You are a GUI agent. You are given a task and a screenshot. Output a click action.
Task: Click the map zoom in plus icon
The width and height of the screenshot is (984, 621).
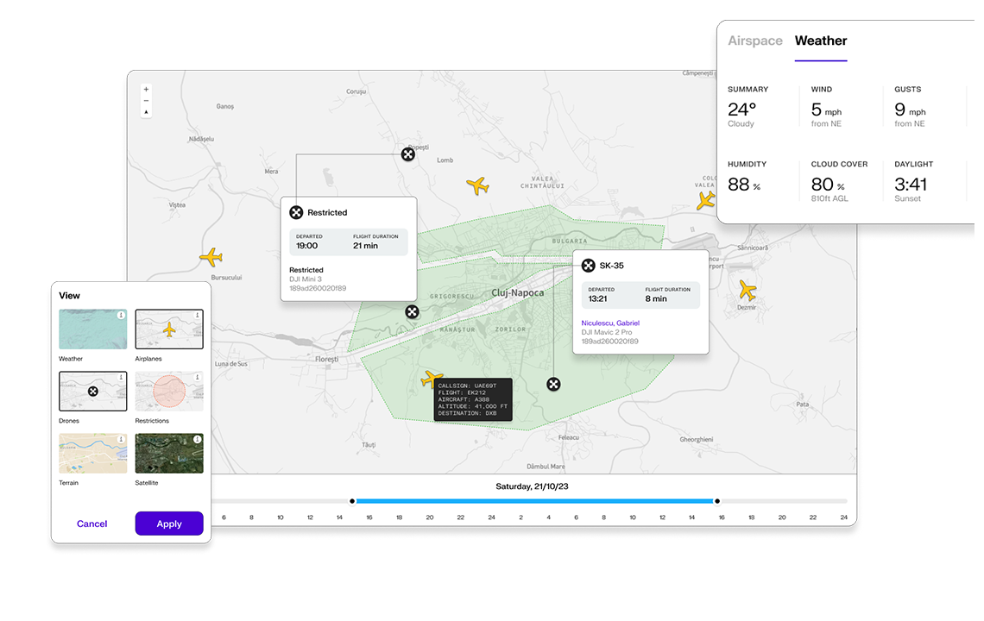146,89
